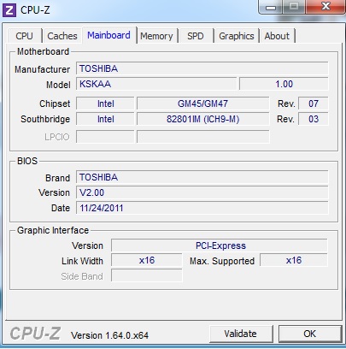Screen dimensions: 346x349
Task: Click the 82801IM (ICH9-M) field
Action: point(202,119)
